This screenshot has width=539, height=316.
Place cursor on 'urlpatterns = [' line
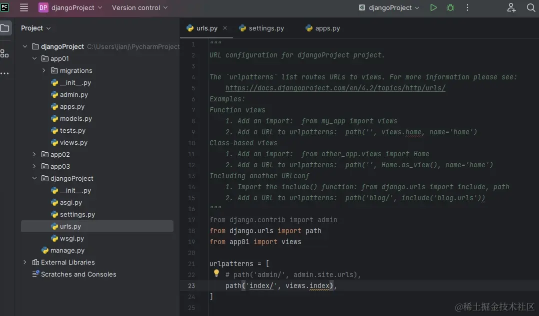click(x=239, y=264)
